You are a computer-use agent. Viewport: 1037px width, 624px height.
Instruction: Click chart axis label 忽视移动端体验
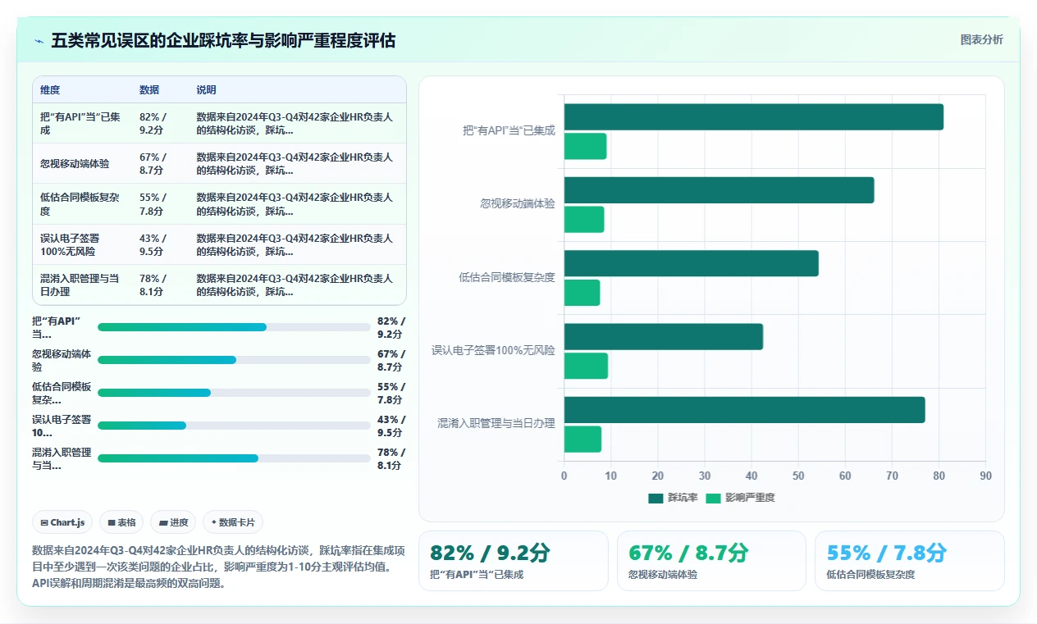(x=518, y=204)
